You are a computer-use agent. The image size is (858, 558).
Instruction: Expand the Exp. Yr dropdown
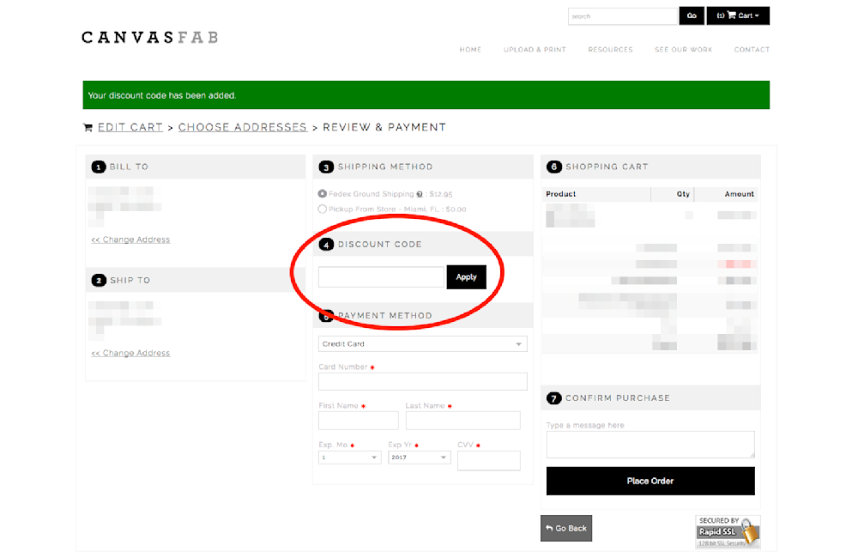(x=419, y=458)
